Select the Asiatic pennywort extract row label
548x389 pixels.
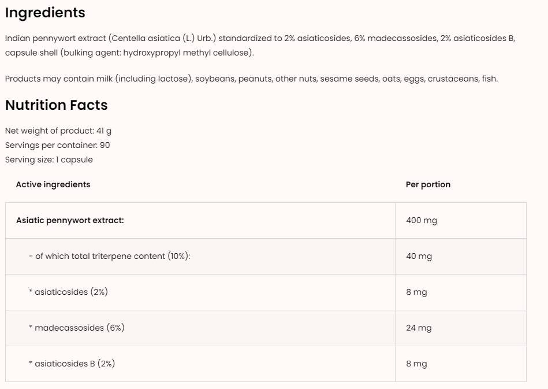[x=70, y=220]
